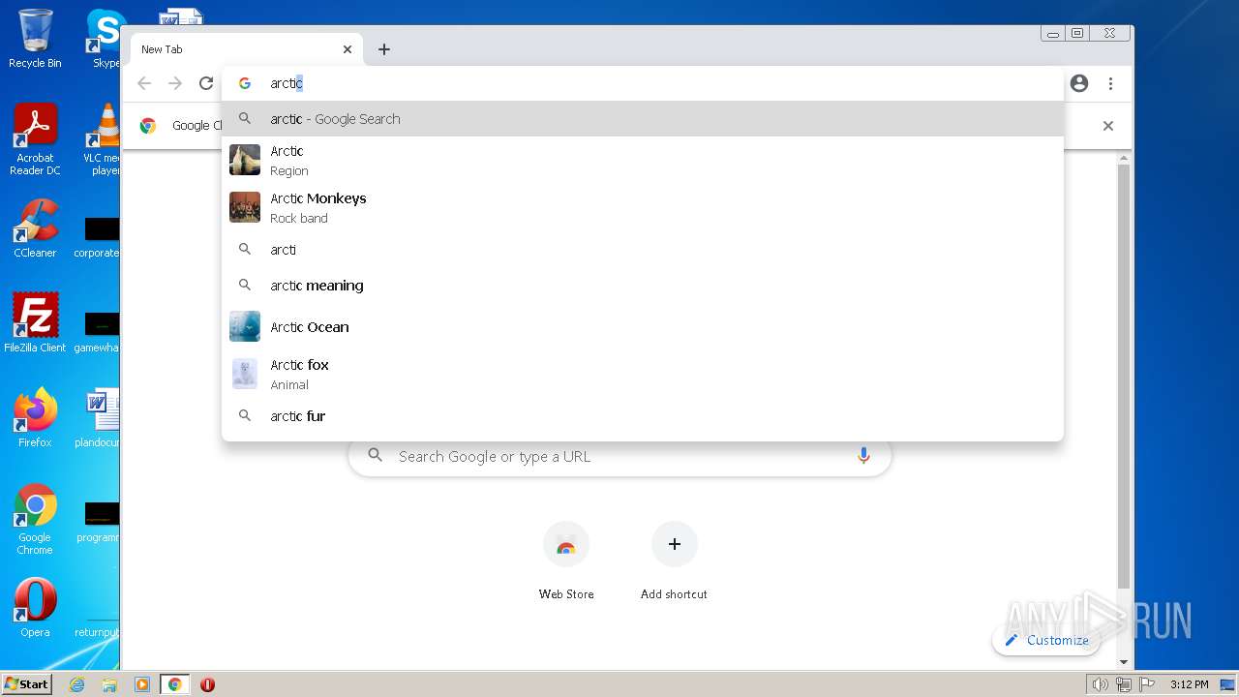Screen dimensions: 1239x697
Task: Click the Arctic Region thumbnail image
Action: point(245,160)
